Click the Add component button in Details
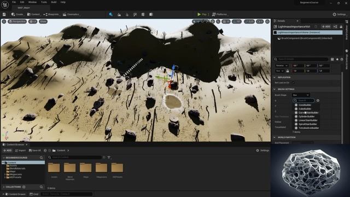The image size is (350, 197). 326,27
